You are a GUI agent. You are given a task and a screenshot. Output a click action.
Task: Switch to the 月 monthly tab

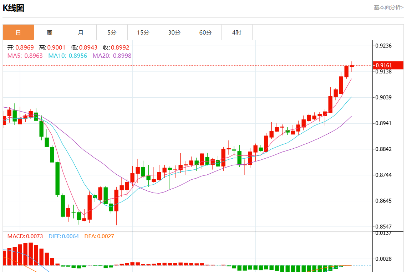tap(81, 32)
